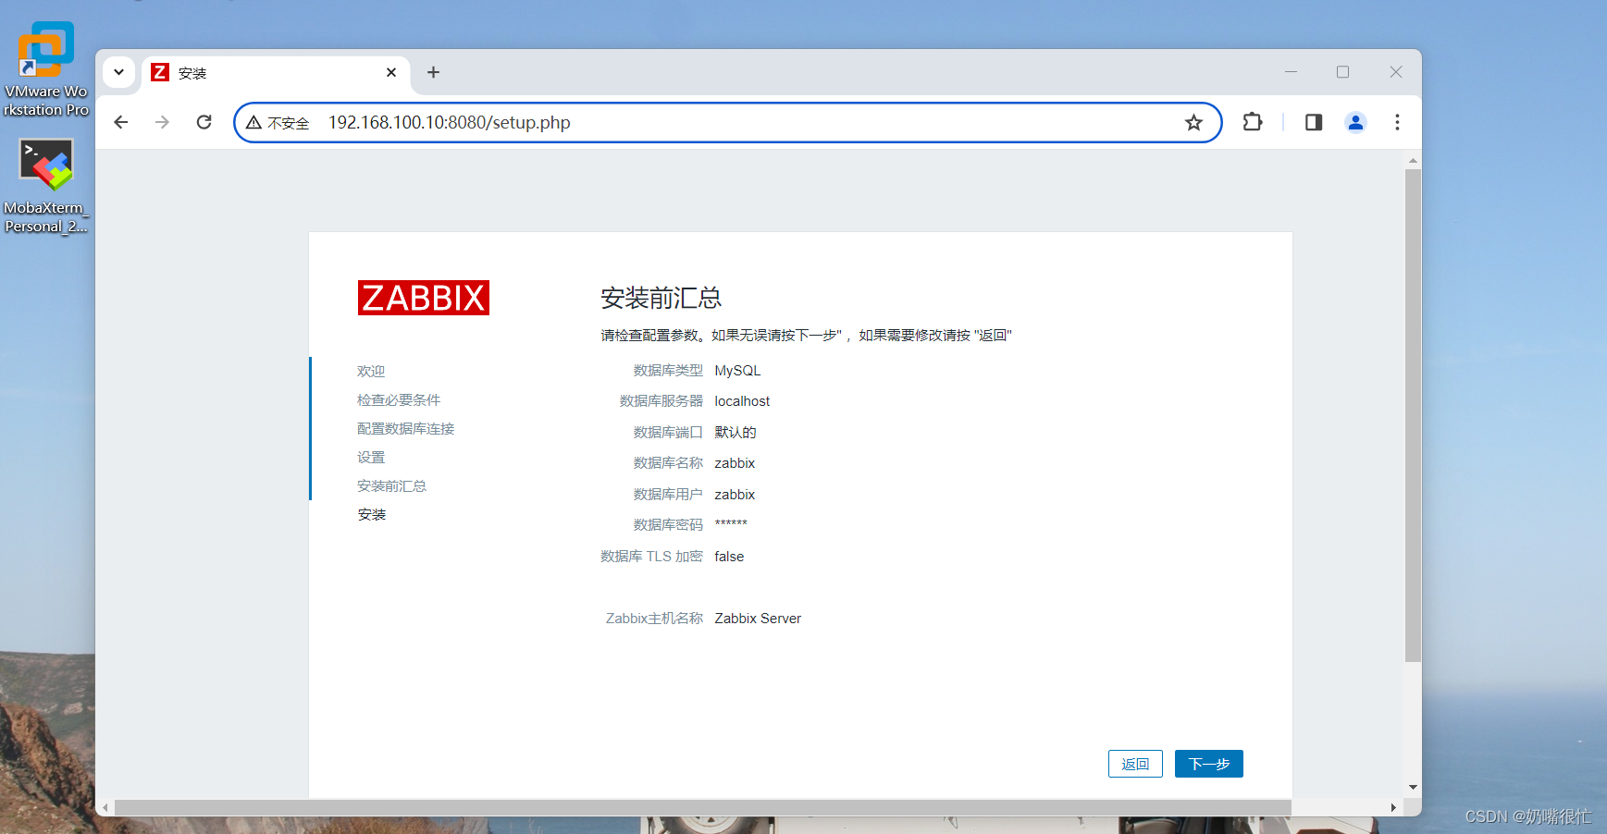The image size is (1607, 834).
Task: Click the scroll right arrow
Action: click(1393, 808)
